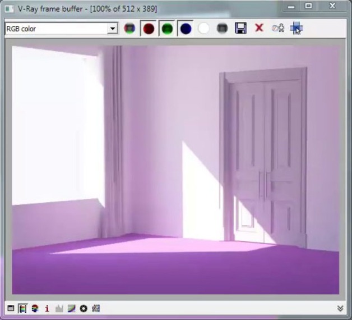Image resolution: width=352 pixels, height=320 pixels.
Task: Clear the image with red X
Action: coord(259,28)
